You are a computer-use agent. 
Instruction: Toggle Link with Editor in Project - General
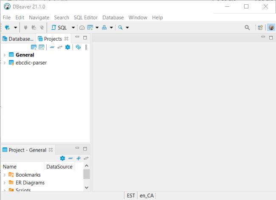click(x=86, y=158)
